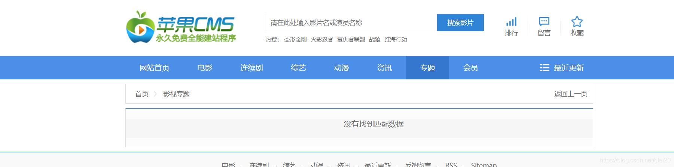Pick hot search term 红海行动
This screenshot has width=674, height=167.
[x=396, y=40]
